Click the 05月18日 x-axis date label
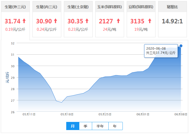The width and height of the screenshot is (189, 134). tap(66, 114)
